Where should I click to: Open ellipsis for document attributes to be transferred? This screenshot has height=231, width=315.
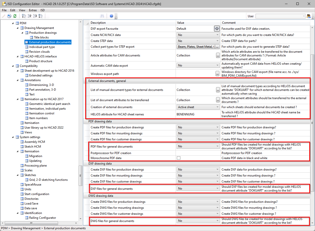(218, 100)
